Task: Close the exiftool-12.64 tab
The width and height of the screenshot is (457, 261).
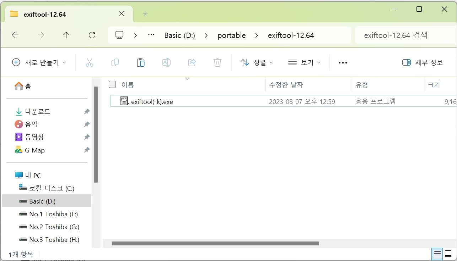Action: (121, 14)
